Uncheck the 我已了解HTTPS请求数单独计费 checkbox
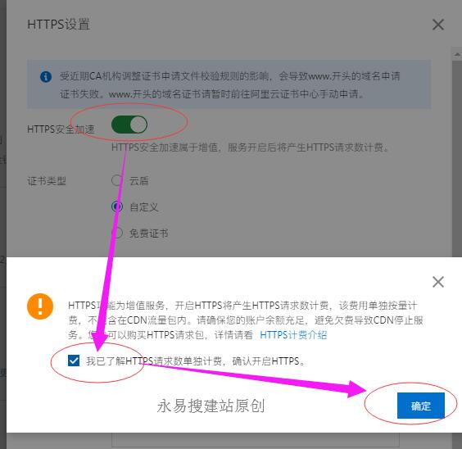 pyautogui.click(x=74, y=361)
